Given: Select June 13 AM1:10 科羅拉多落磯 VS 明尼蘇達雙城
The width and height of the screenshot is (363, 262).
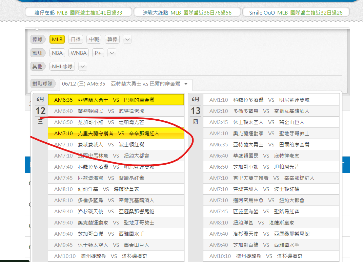Looking at the screenshot, I should click(271, 100).
